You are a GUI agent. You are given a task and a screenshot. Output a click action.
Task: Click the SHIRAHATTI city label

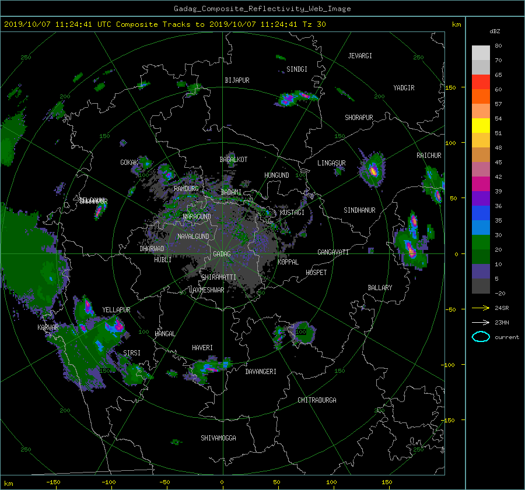(219, 277)
